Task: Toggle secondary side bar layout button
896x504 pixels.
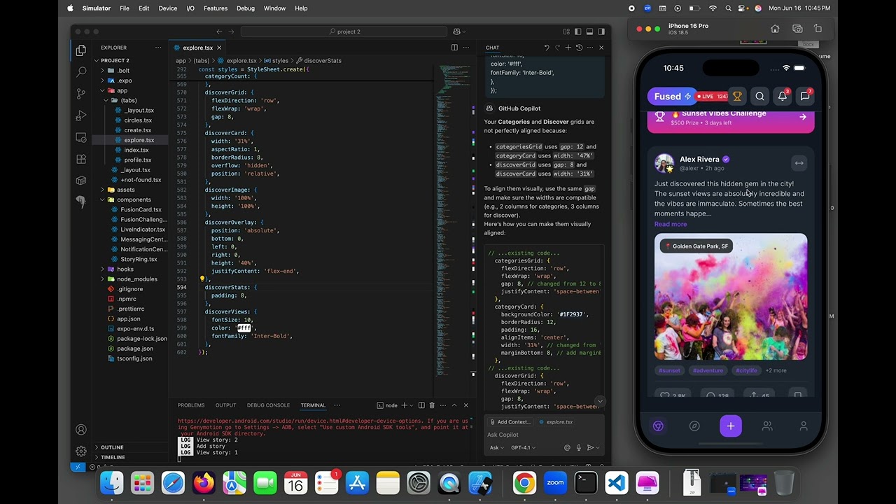Action: tap(601, 31)
